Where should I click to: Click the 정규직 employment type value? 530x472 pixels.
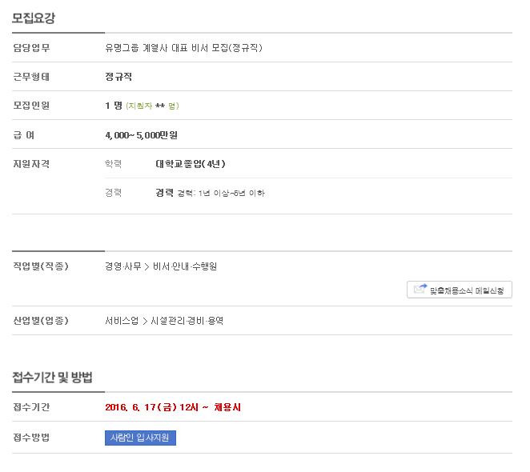tap(118, 77)
